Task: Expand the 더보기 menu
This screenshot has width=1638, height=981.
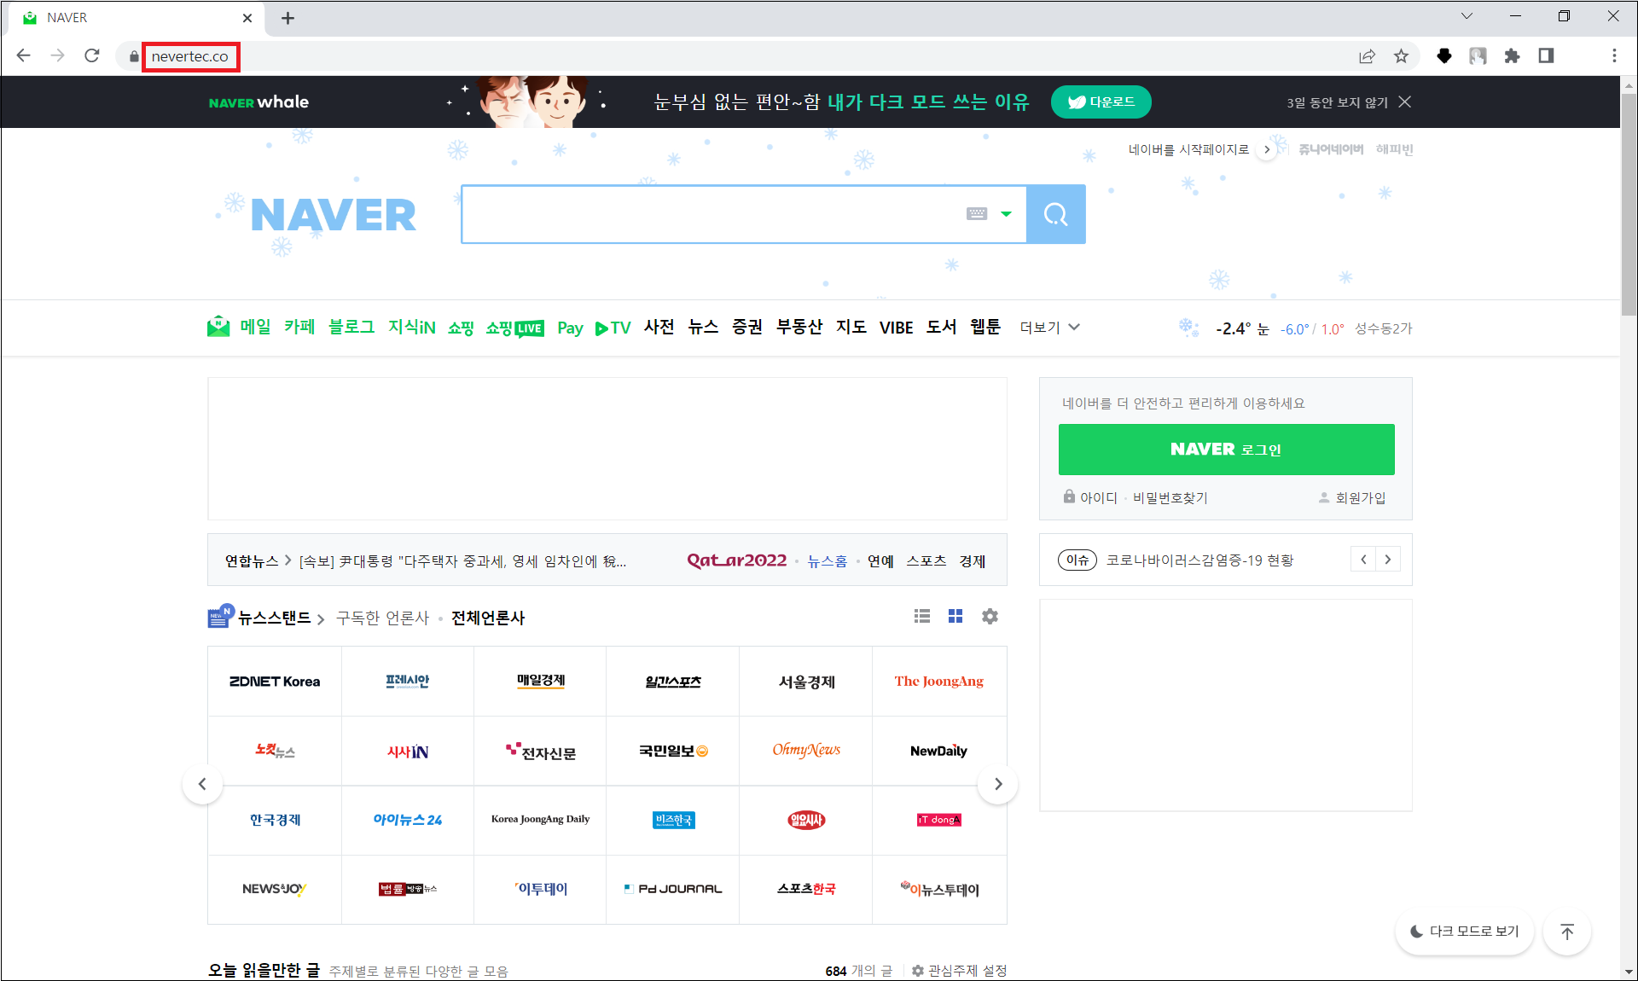Action: (1049, 328)
